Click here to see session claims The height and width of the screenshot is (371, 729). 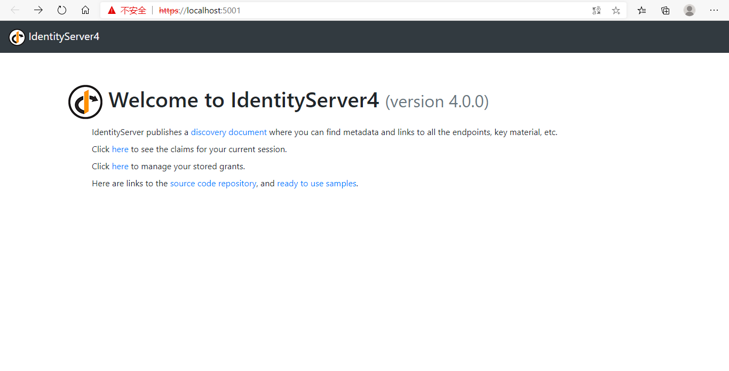pos(120,149)
